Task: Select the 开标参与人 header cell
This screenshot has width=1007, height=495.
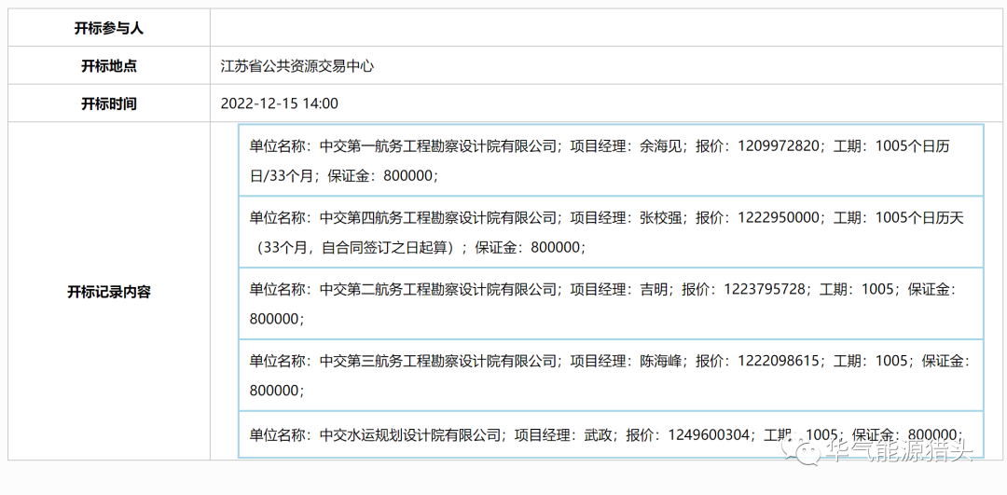Action: tap(108, 28)
